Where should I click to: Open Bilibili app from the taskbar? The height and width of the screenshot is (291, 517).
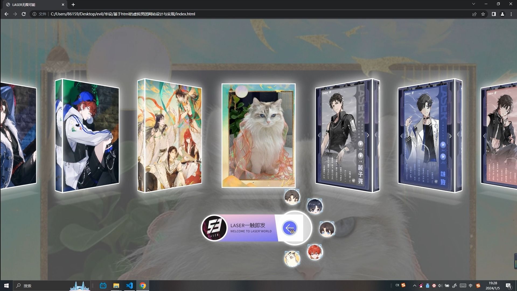tap(103, 286)
